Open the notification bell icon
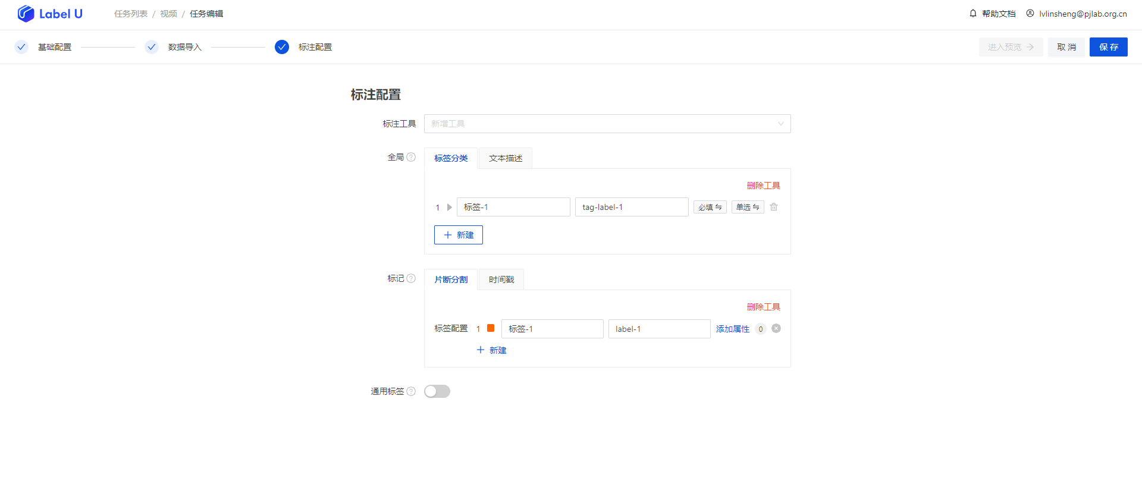This screenshot has width=1142, height=490. pos(973,13)
